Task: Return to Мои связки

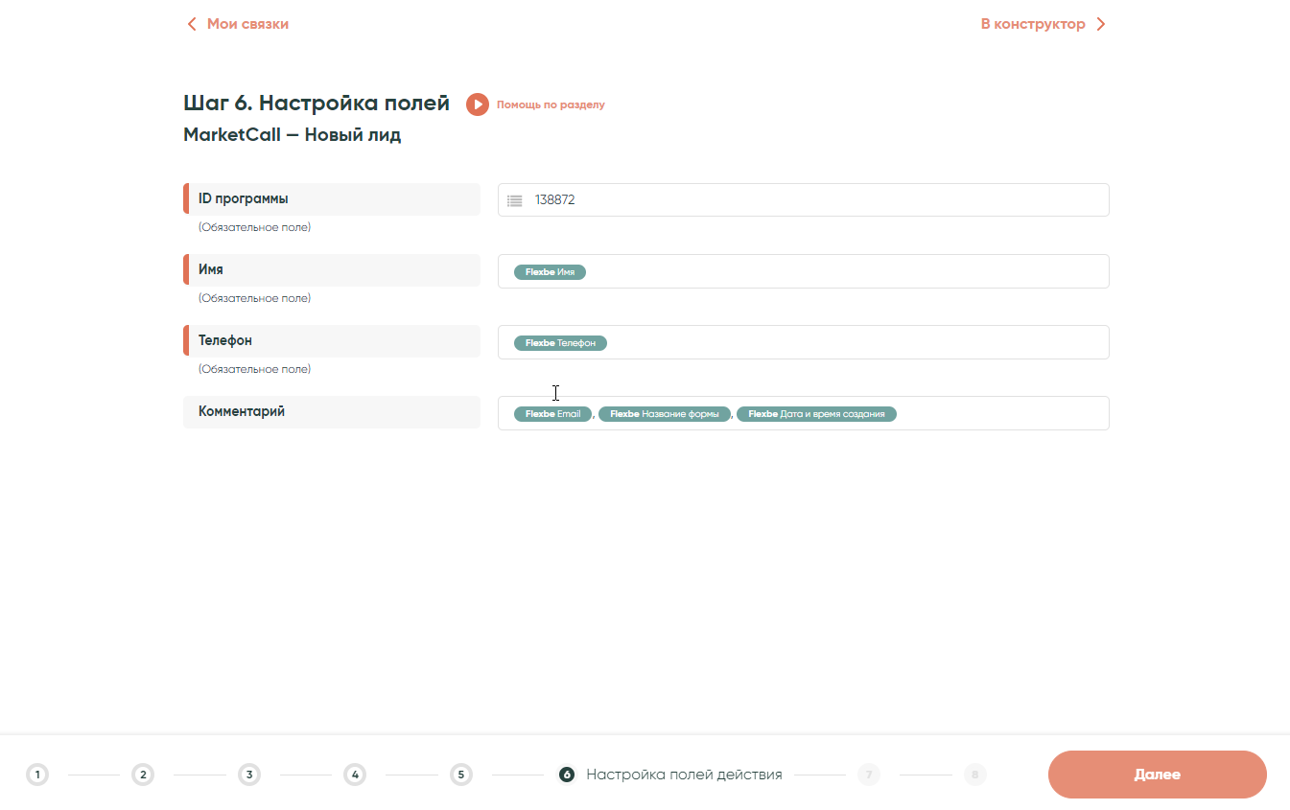Action: point(247,24)
